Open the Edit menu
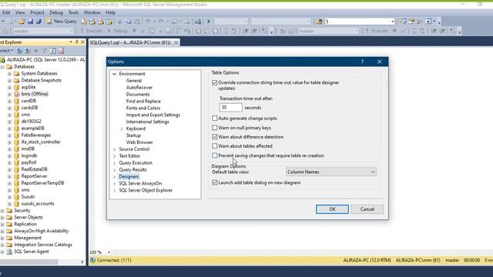493x277 pixels. point(6,12)
